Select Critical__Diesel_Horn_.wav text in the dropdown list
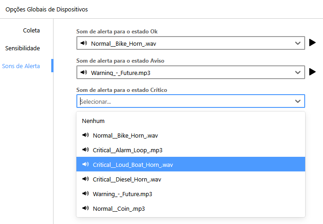 [127, 179]
